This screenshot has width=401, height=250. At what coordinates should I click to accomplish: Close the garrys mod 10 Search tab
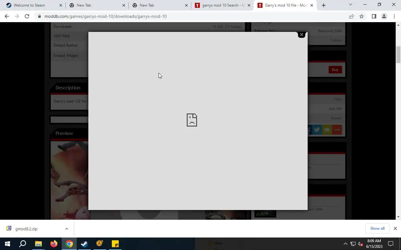tap(249, 5)
